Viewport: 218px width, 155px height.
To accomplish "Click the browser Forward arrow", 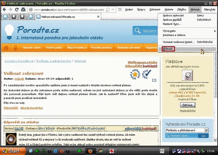I will [x=11, y=10].
